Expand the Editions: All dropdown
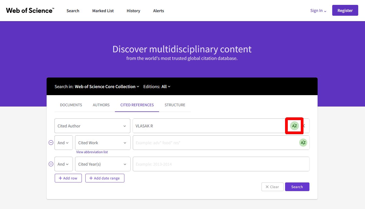Image resolution: width=365 pixels, height=209 pixels. pos(157,86)
